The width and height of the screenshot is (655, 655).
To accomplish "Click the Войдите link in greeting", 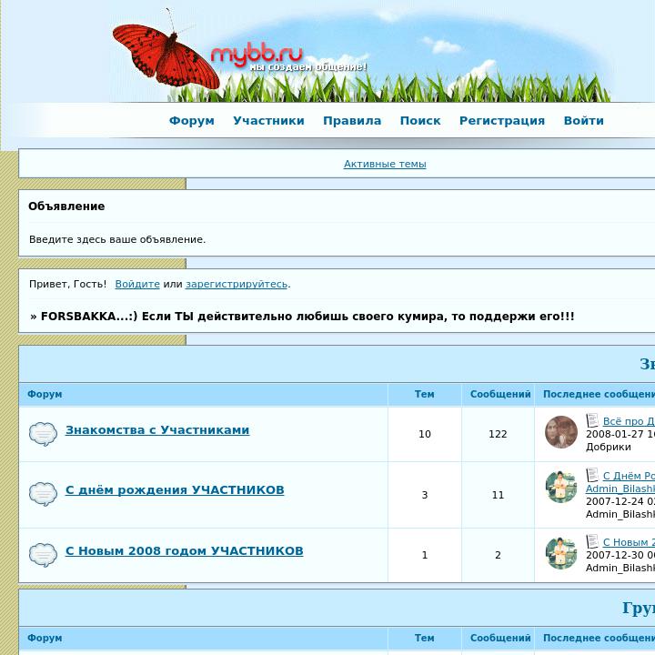I will click(x=137, y=284).
